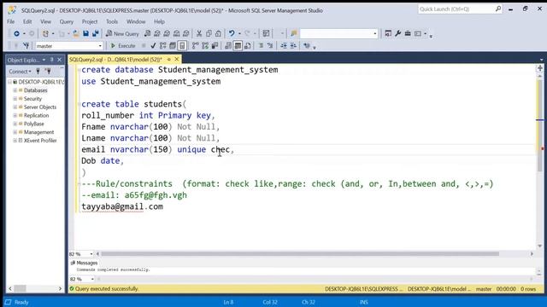Expand the Databases node

point(15,90)
